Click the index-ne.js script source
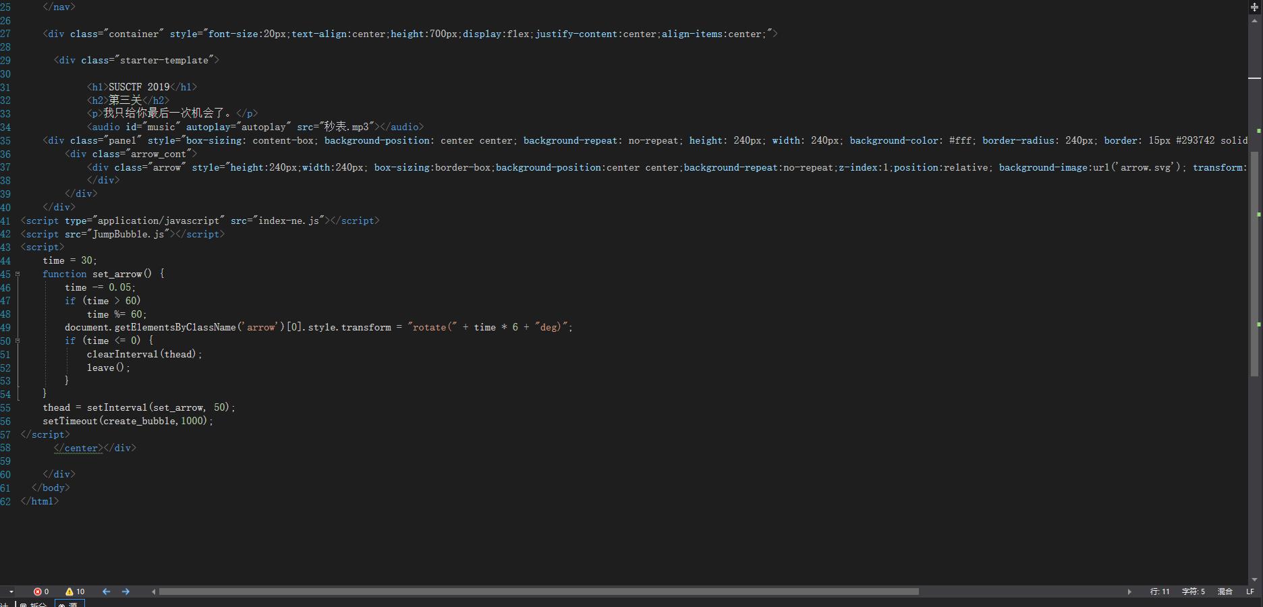This screenshot has height=607, width=1263. pos(289,221)
